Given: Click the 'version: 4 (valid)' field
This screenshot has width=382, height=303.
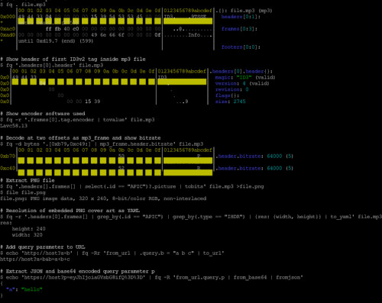Looking at the screenshot, I should click(x=242, y=83).
